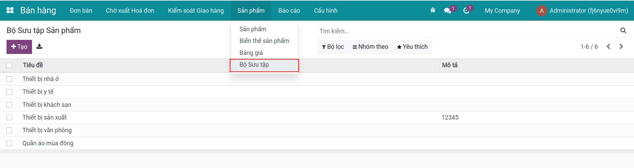634x168 pixels.
Task: Click the debug bug icon
Action: tap(433, 10)
